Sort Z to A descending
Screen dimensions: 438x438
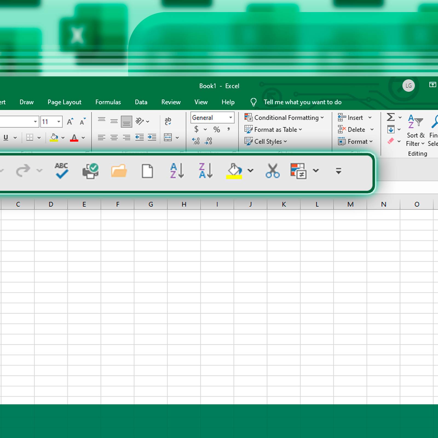click(x=206, y=171)
